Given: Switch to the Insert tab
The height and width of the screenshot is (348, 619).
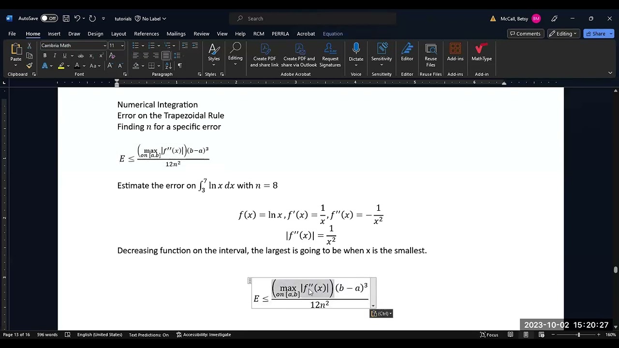Looking at the screenshot, I should click(x=54, y=34).
